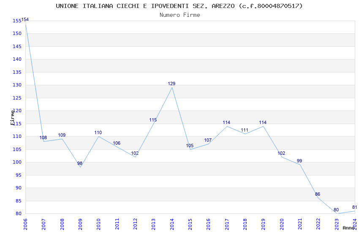Click the 140 y-axis tick label
Image resolution: width=359 pixels, height=232 pixels.
tap(17, 59)
